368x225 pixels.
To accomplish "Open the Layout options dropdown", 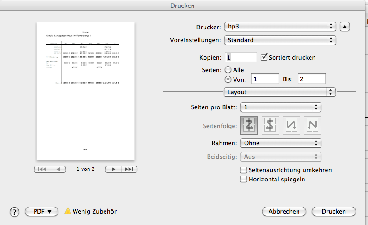I will tap(280, 92).
